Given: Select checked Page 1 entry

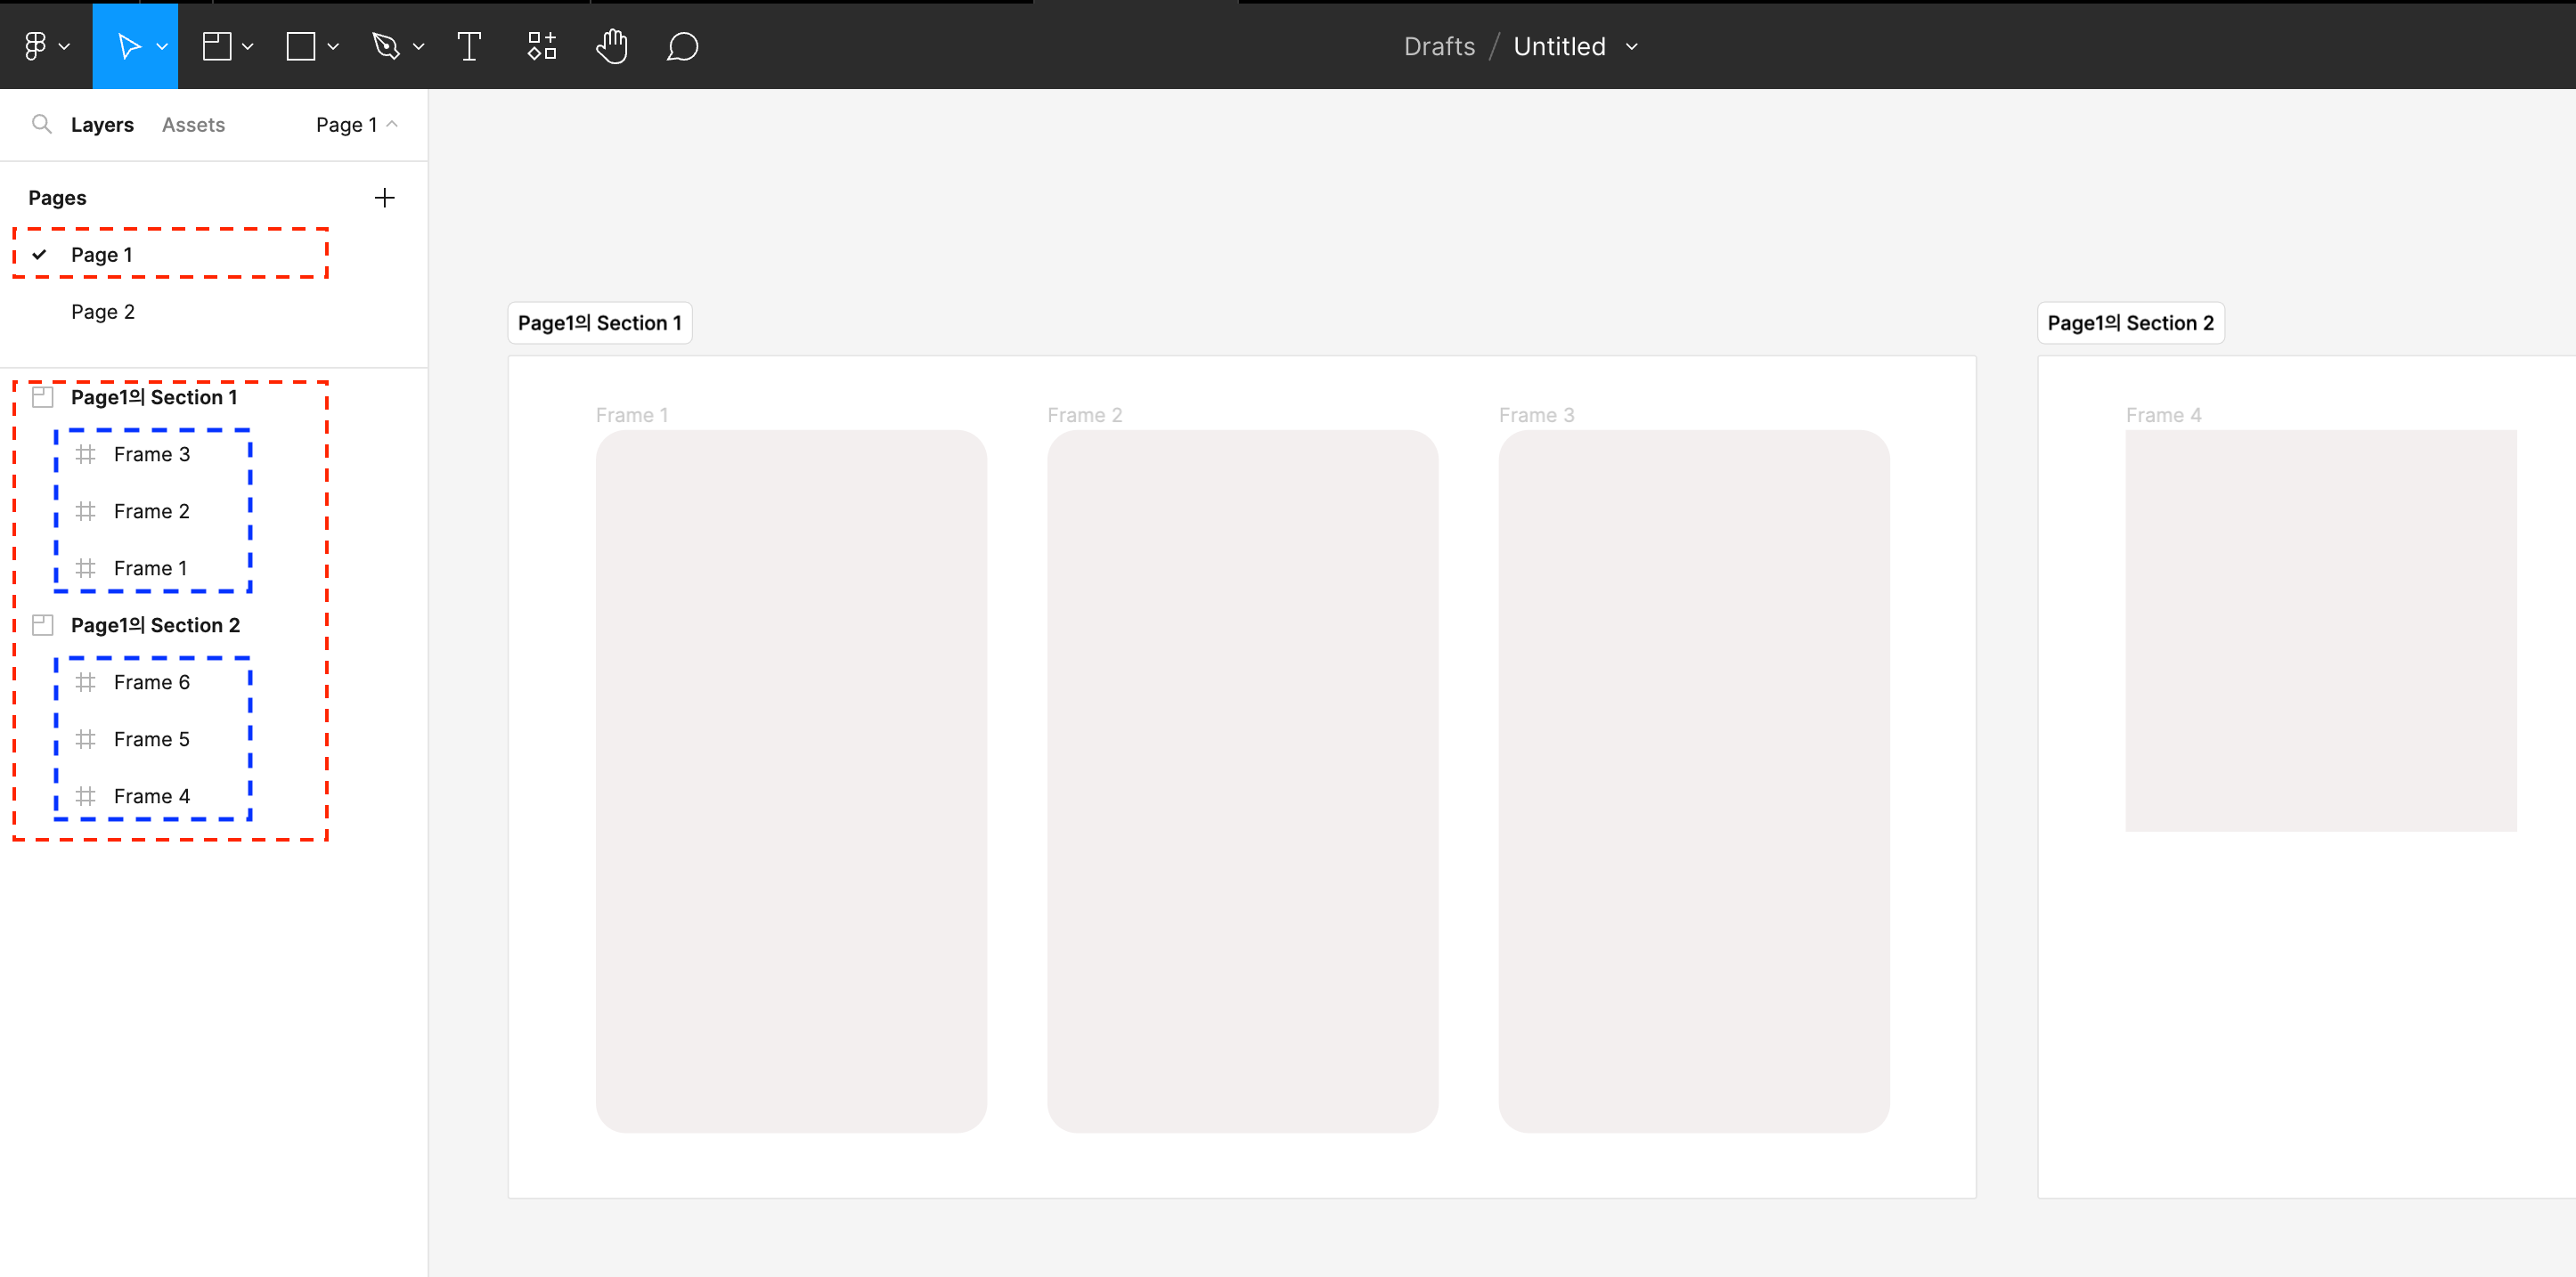Looking at the screenshot, I should 102,255.
